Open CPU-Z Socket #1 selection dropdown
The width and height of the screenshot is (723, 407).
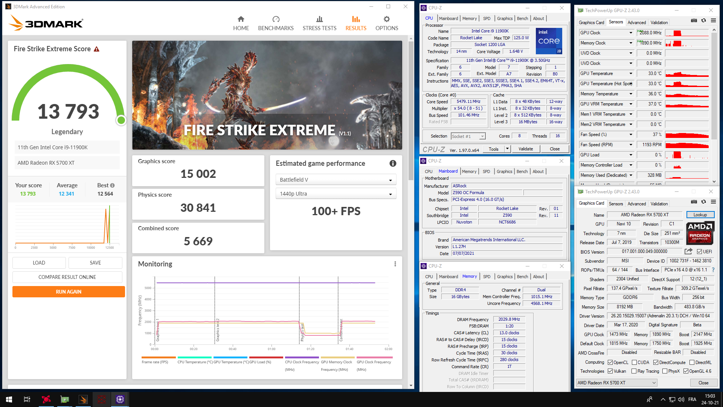tap(468, 136)
